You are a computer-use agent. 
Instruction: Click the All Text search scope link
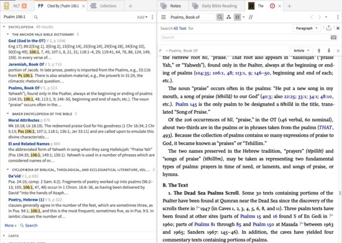[x=180, y=29]
